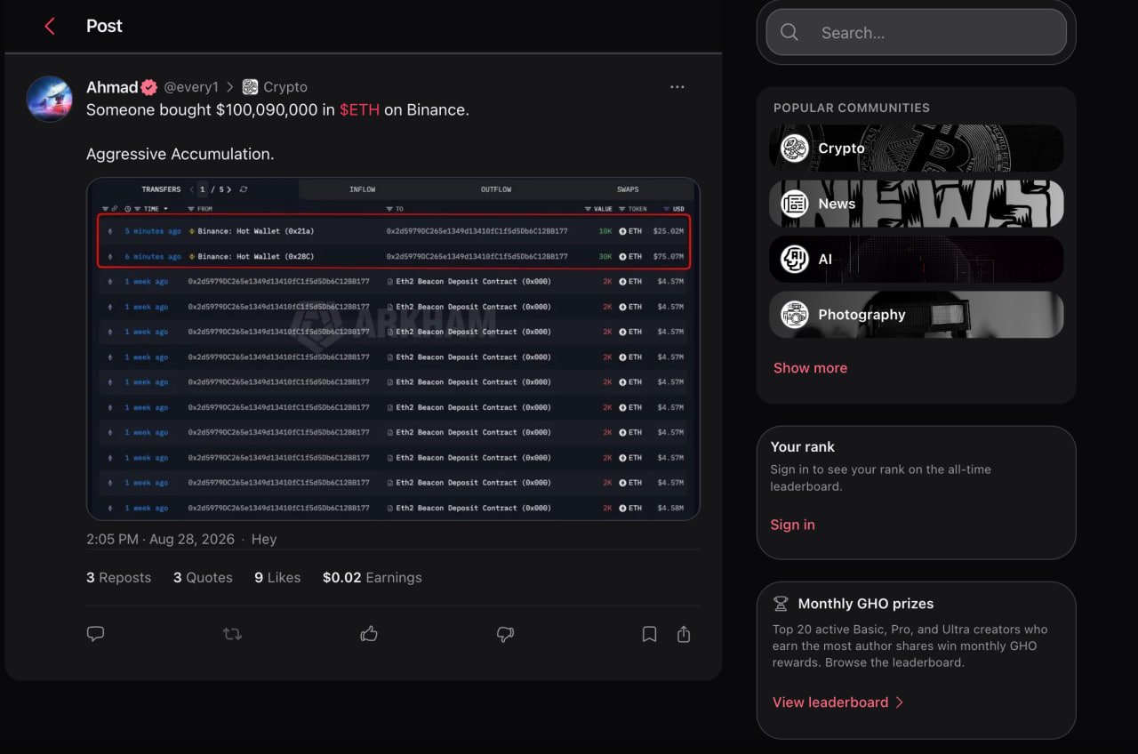Select the TRANSFERS tab in the Arkham image
Image resolution: width=1138 pixels, height=754 pixels.
161,189
